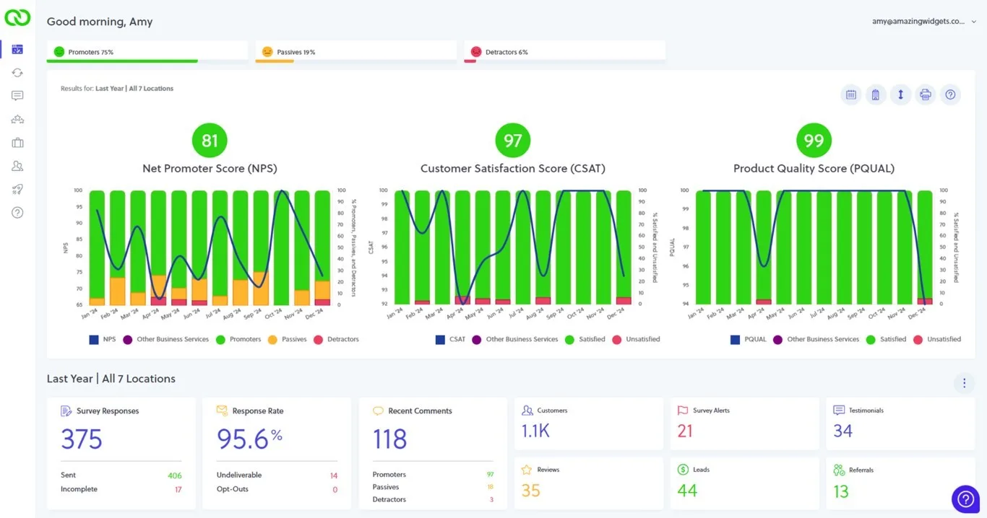This screenshot has height=518, width=987.
Task: Click the help icon in chart toolbar
Action: pyautogui.click(x=950, y=95)
